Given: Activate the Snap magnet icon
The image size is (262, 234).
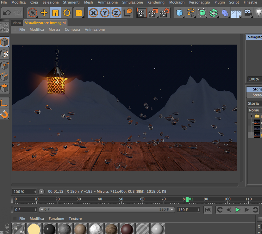Looking at the screenshot, I should [x=4, y=114].
